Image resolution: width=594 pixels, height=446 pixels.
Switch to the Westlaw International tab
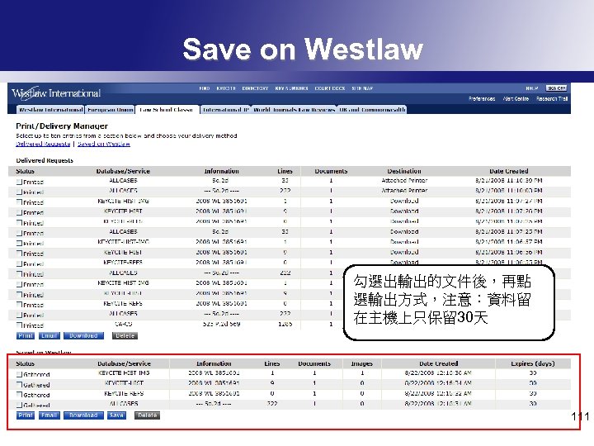pos(51,110)
